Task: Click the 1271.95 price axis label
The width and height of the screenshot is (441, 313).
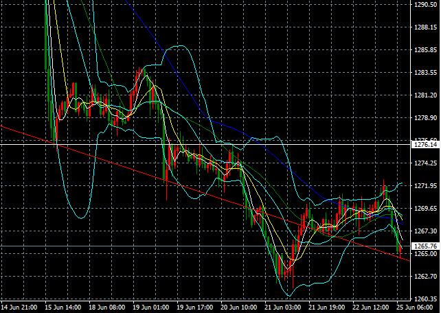Action: coord(425,186)
